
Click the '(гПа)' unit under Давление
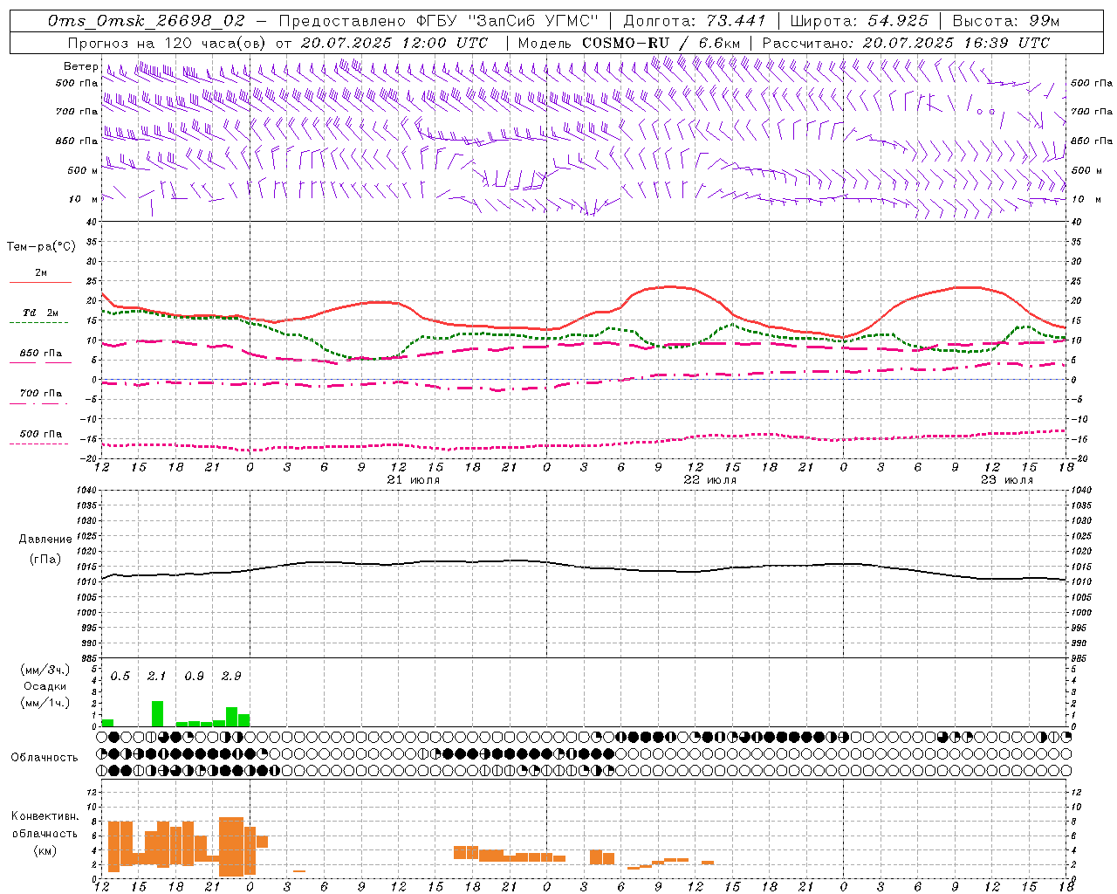[x=45, y=560]
